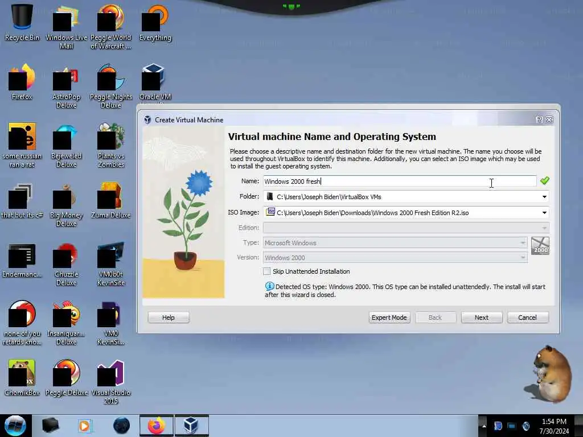The width and height of the screenshot is (583, 437).
Task: Expand the ISO Image dropdown
Action: click(x=544, y=213)
